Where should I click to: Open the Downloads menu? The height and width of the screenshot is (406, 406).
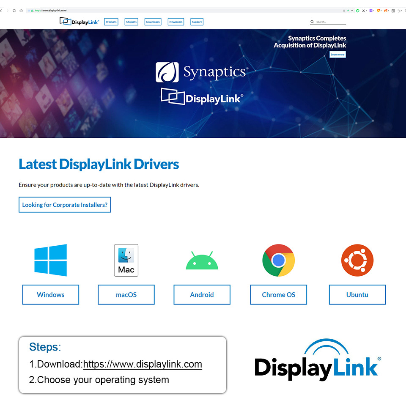click(153, 22)
